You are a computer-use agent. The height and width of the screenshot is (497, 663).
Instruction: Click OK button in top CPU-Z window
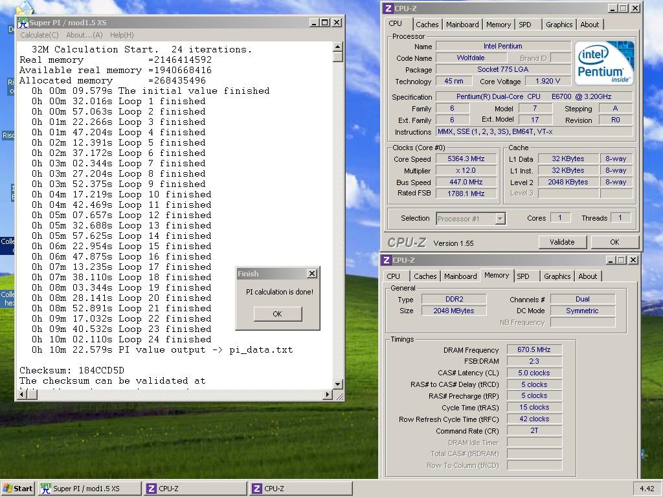pos(614,242)
